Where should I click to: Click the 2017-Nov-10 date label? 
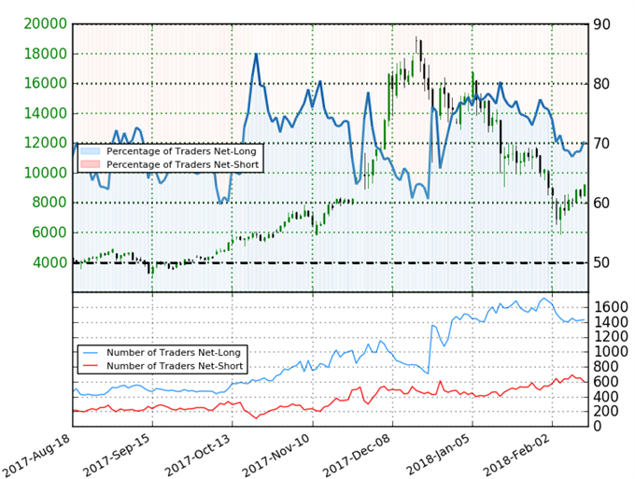(276, 455)
